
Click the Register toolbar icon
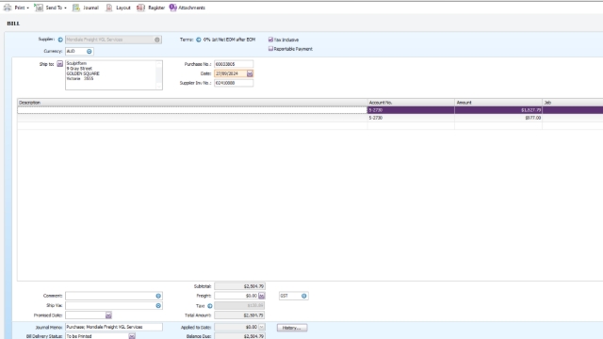coord(140,8)
